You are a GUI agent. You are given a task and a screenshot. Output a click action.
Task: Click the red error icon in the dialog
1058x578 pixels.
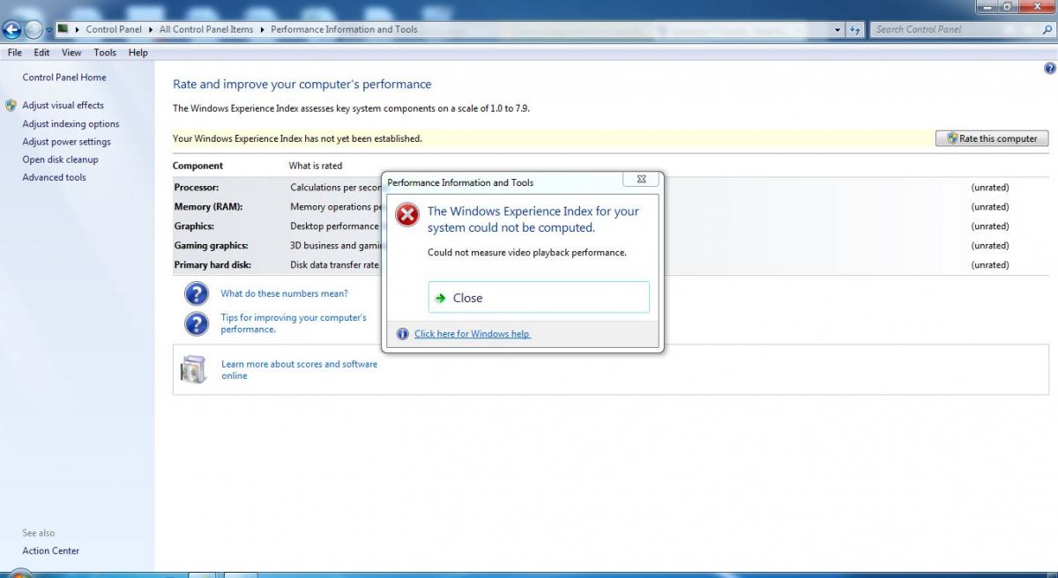pos(407,215)
